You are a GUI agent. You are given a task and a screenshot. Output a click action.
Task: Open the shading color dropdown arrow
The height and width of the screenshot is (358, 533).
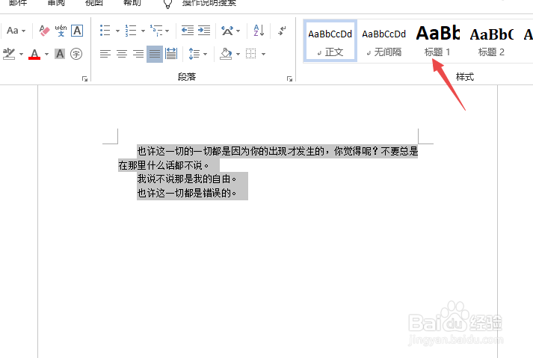tap(238, 54)
